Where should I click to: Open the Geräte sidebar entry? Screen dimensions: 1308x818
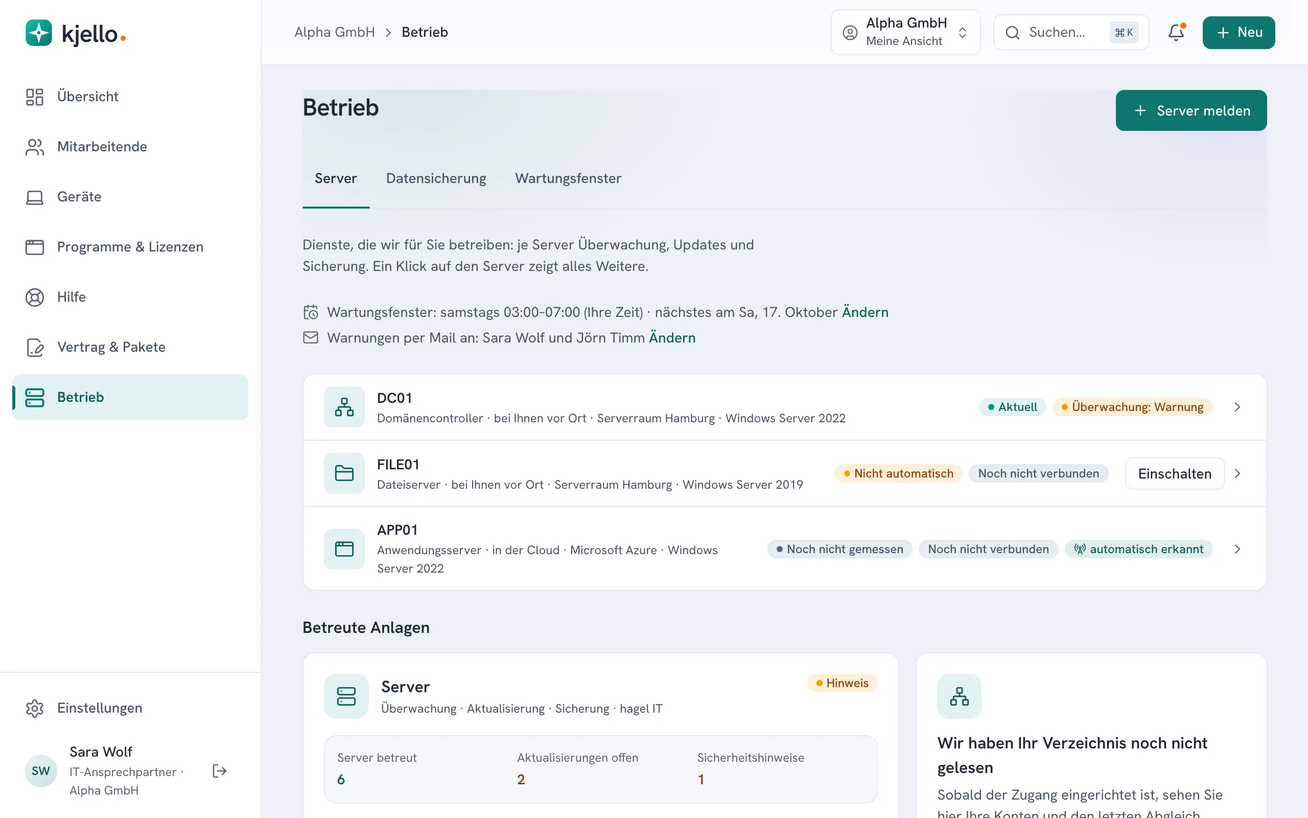point(130,197)
